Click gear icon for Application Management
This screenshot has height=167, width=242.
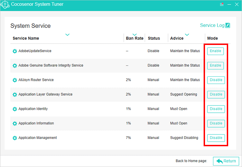tap(15, 138)
